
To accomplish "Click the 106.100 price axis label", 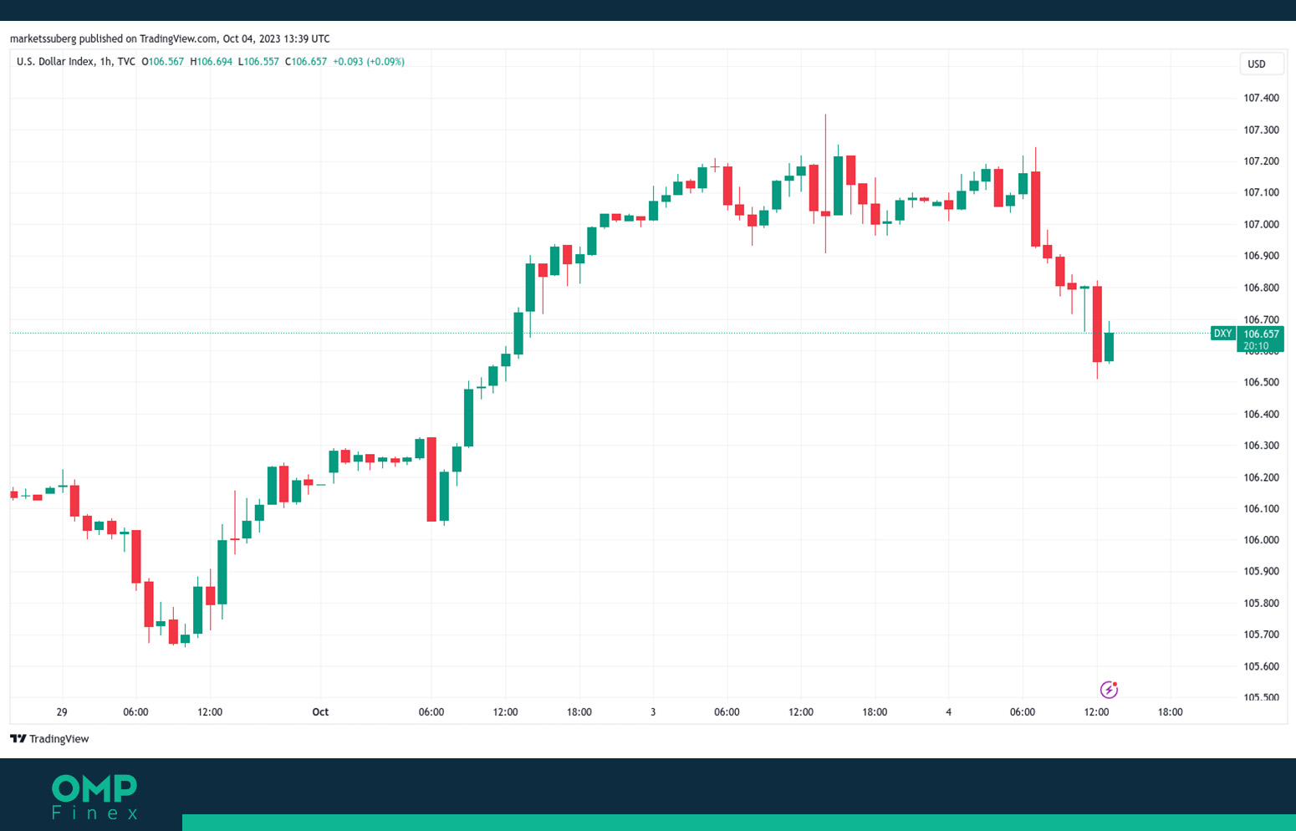I will click(x=1261, y=508).
